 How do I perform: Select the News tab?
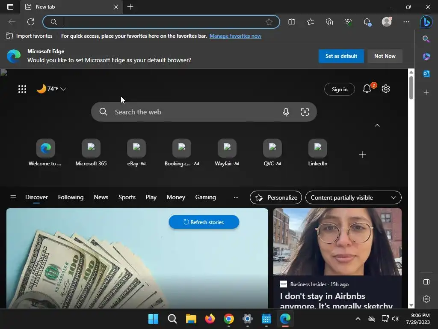coord(101,197)
